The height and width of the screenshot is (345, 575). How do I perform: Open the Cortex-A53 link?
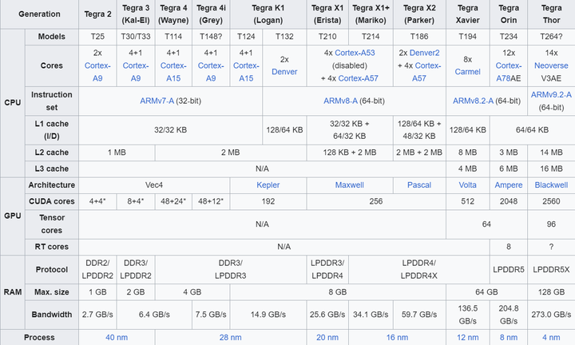pyautogui.click(x=355, y=53)
